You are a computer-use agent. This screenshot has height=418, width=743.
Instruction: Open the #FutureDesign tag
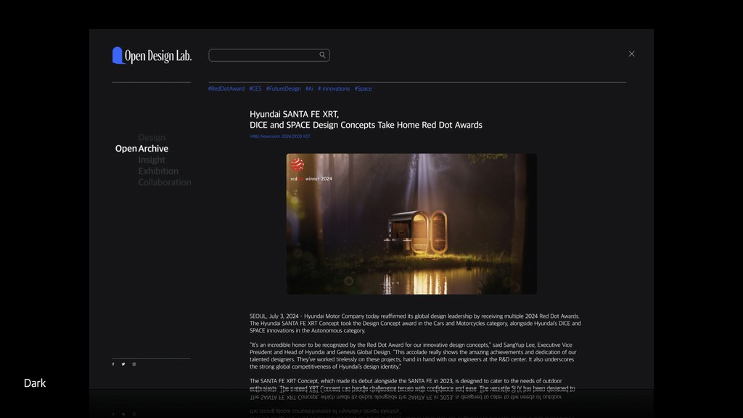(x=284, y=89)
